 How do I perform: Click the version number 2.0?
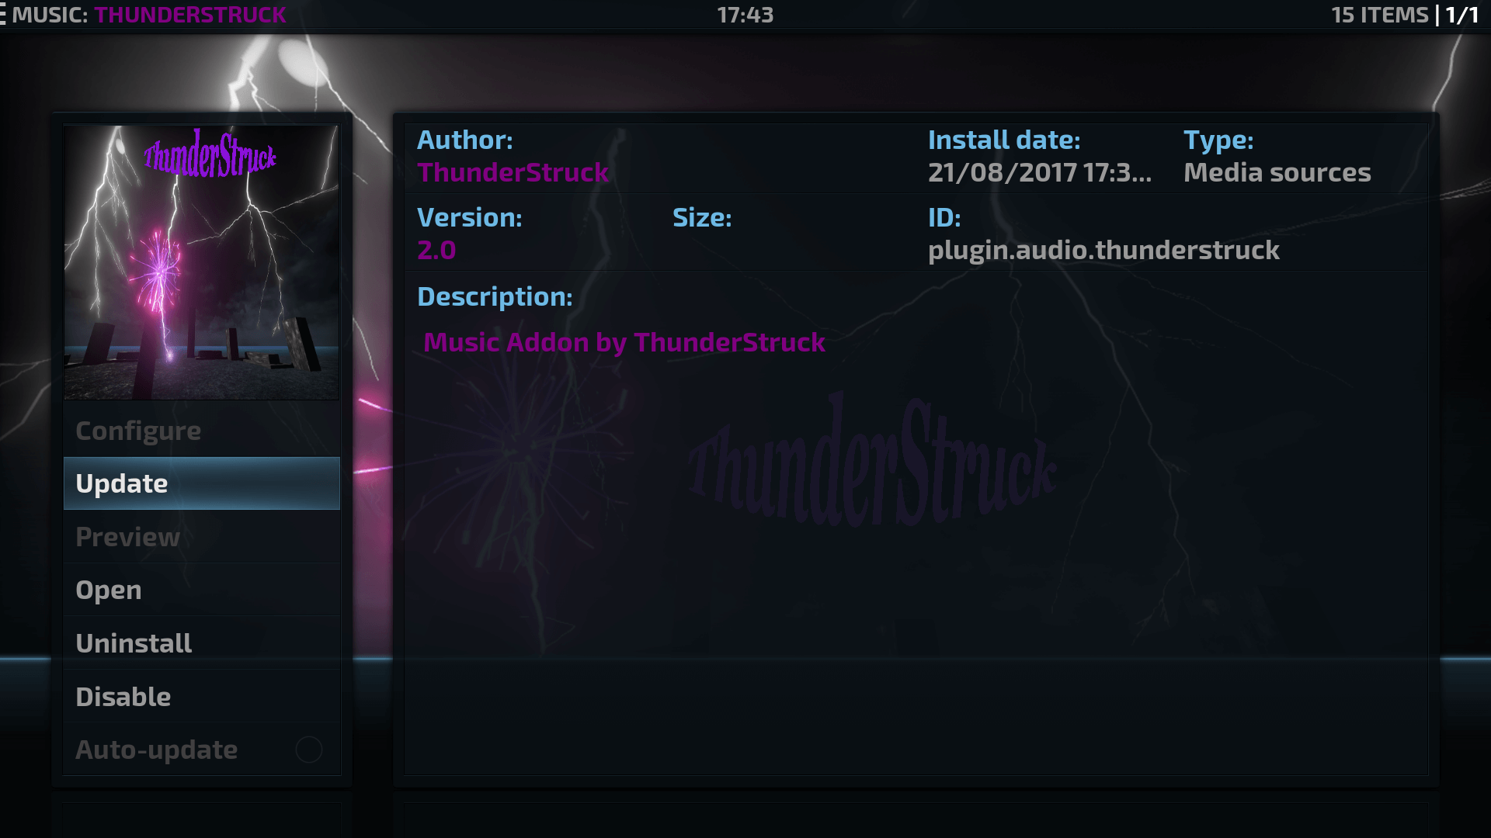tap(436, 250)
